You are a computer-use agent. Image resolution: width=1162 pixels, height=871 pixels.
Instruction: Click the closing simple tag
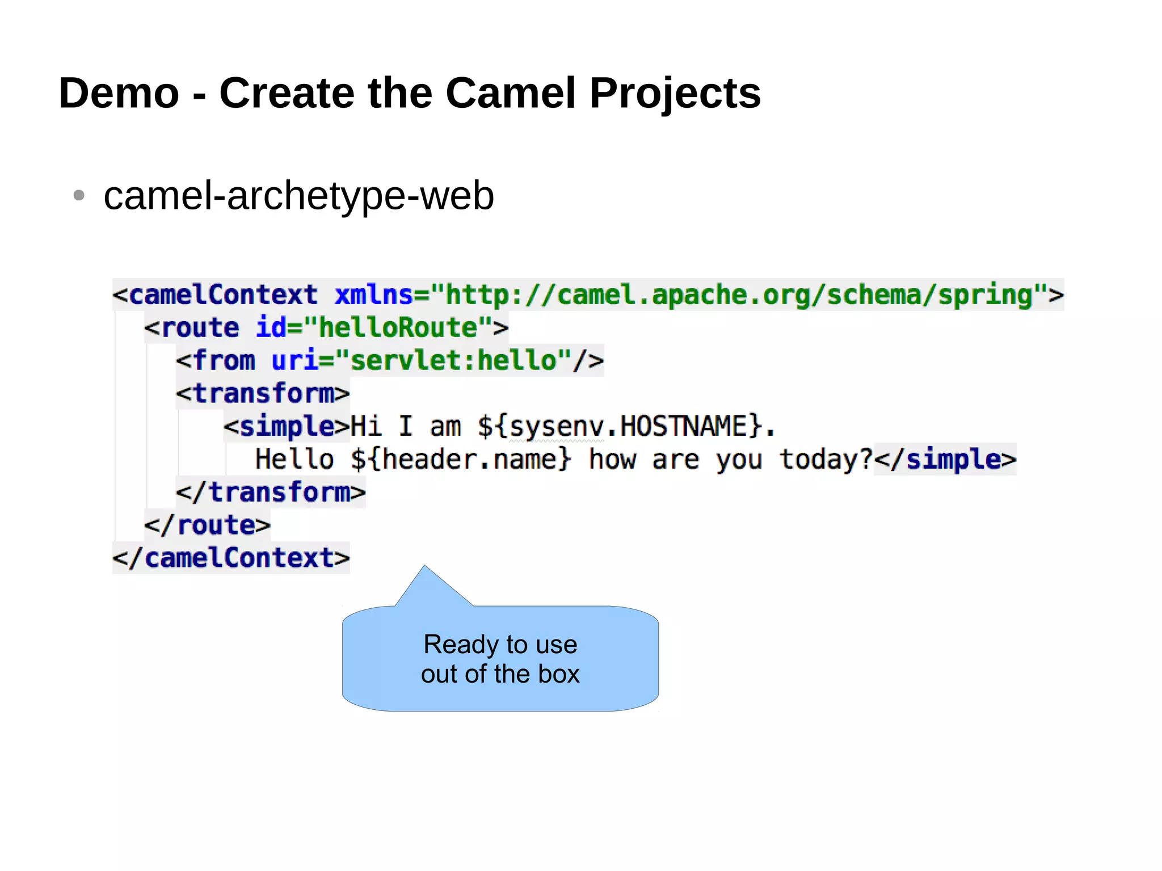click(945, 460)
